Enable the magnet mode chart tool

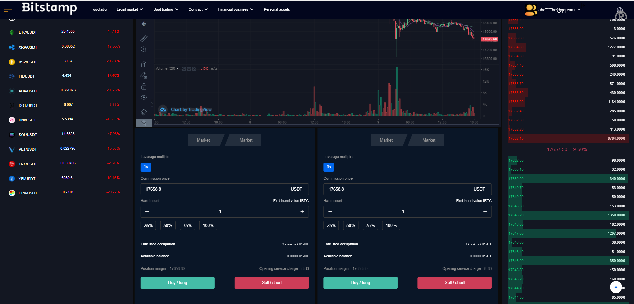144,64
